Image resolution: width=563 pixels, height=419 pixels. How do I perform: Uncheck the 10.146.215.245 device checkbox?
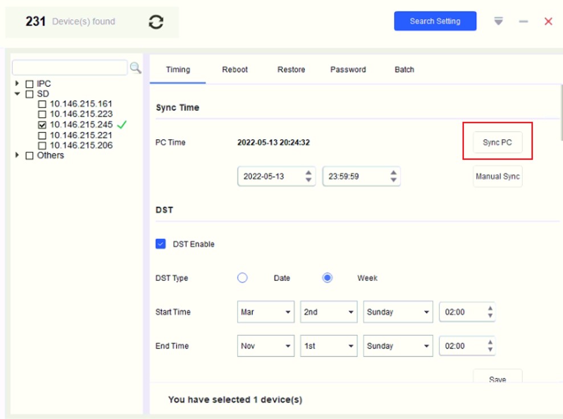click(x=42, y=125)
